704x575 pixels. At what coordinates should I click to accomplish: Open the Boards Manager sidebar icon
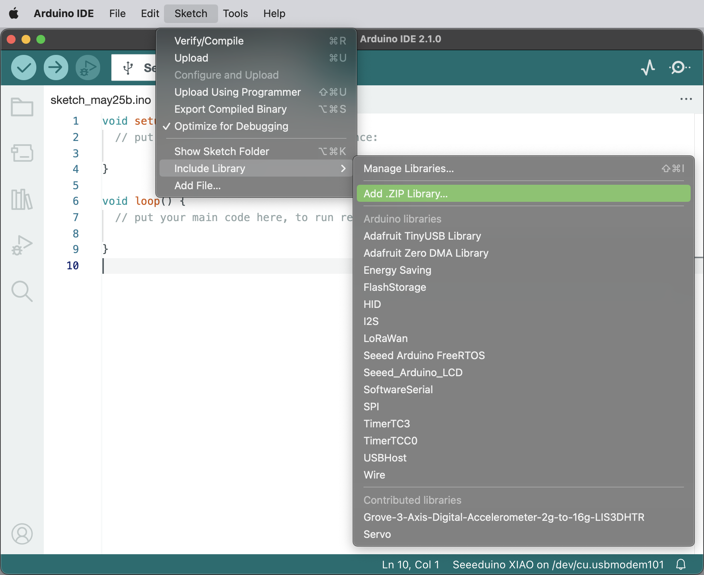point(22,153)
